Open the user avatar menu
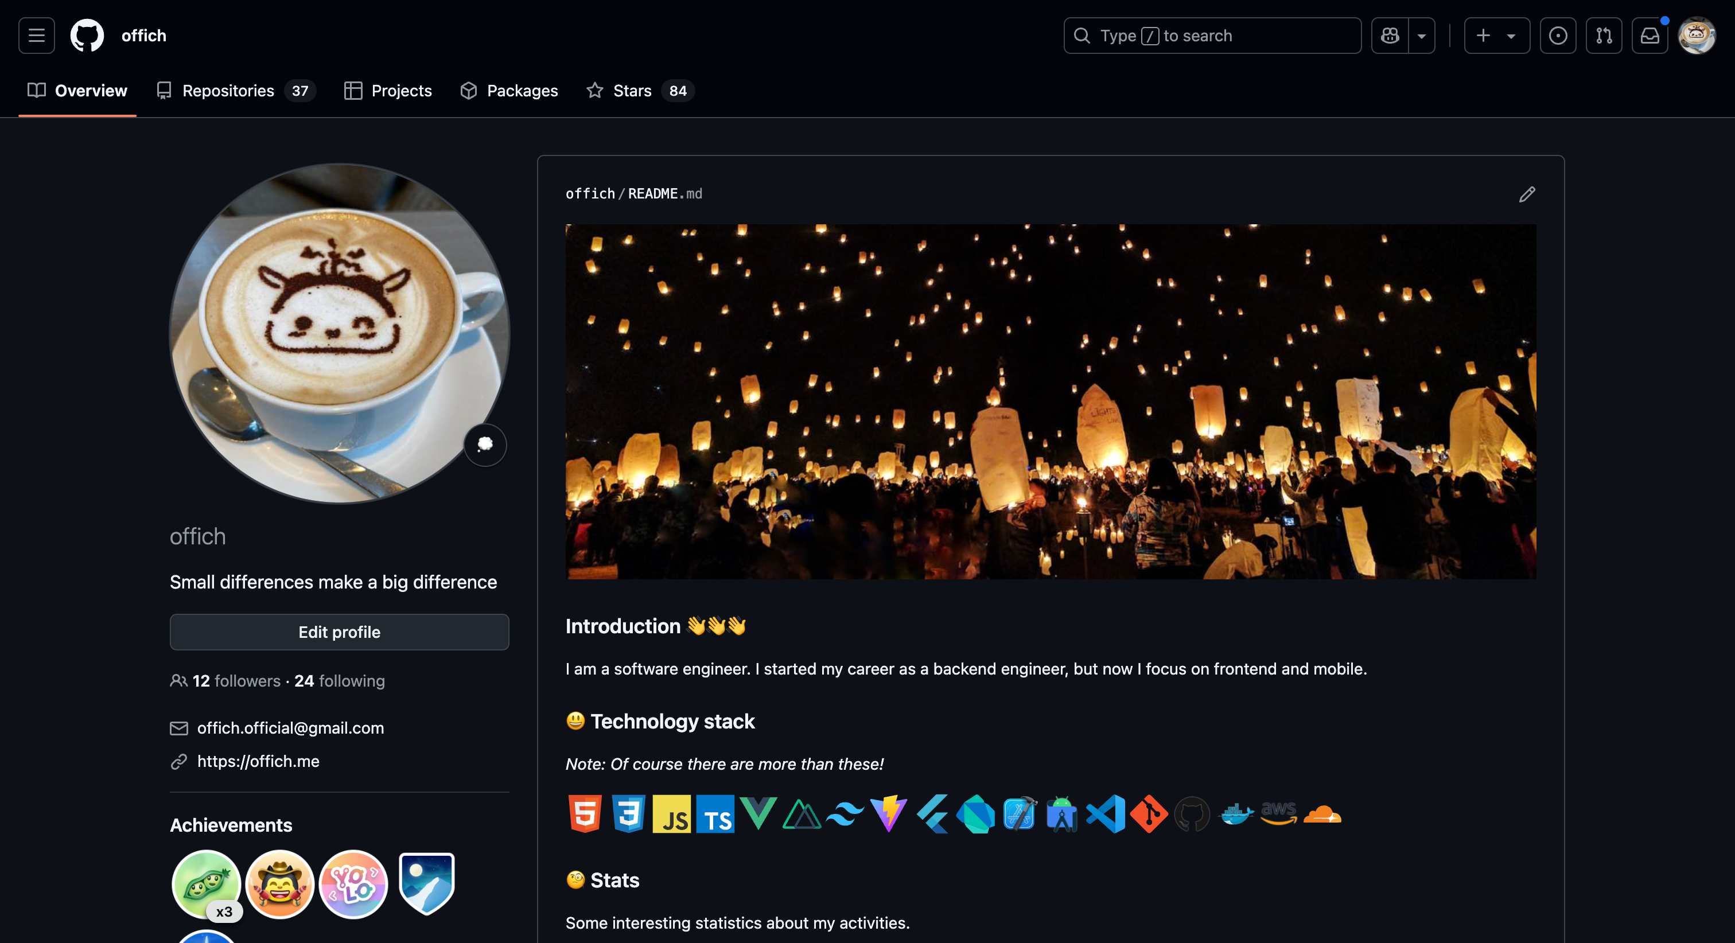The height and width of the screenshot is (943, 1735). tap(1696, 36)
